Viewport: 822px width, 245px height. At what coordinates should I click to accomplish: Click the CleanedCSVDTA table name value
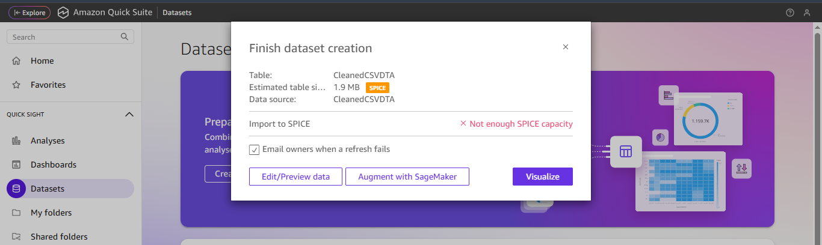click(364, 75)
